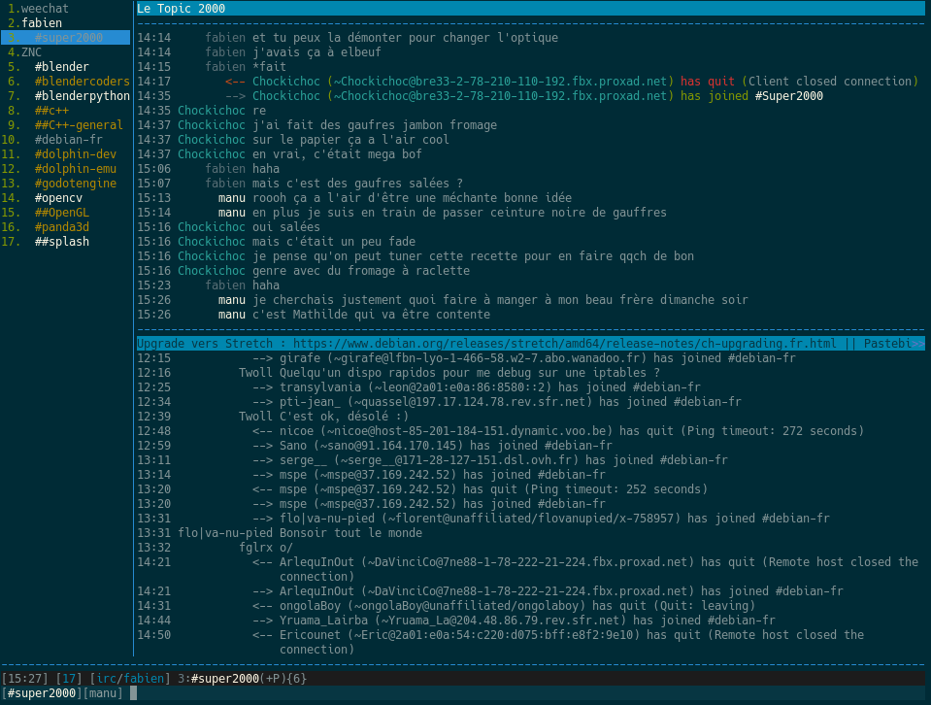Viewport: 931px width, 705px height.
Task: Click the [#super2000] input prompt label
Action: coord(42,693)
